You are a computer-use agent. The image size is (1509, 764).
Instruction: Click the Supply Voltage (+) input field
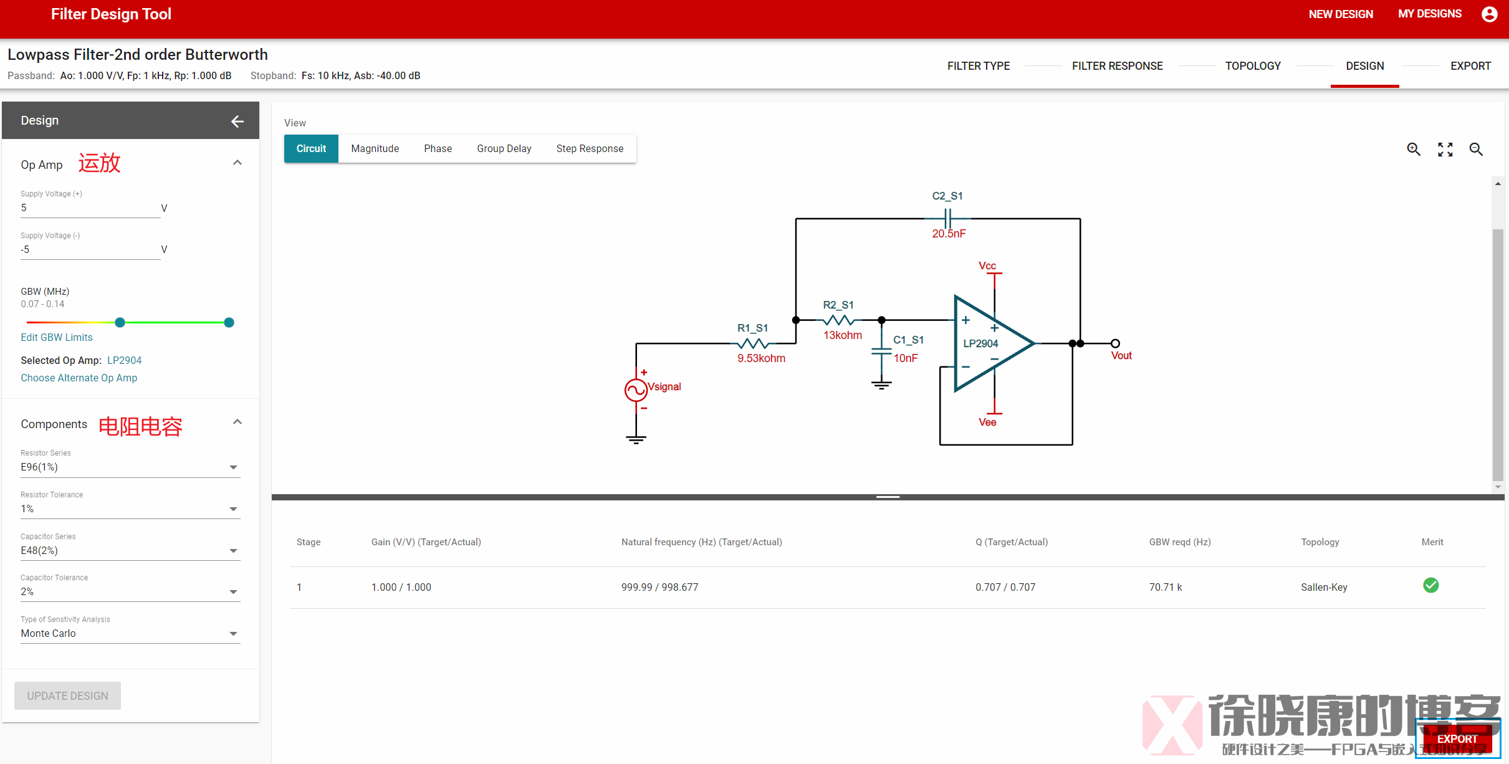pos(90,208)
